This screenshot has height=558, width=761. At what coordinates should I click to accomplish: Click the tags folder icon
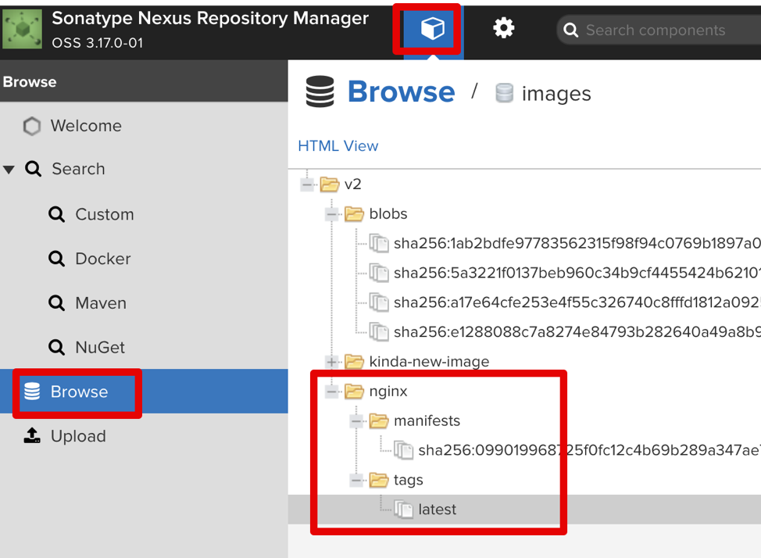(379, 481)
